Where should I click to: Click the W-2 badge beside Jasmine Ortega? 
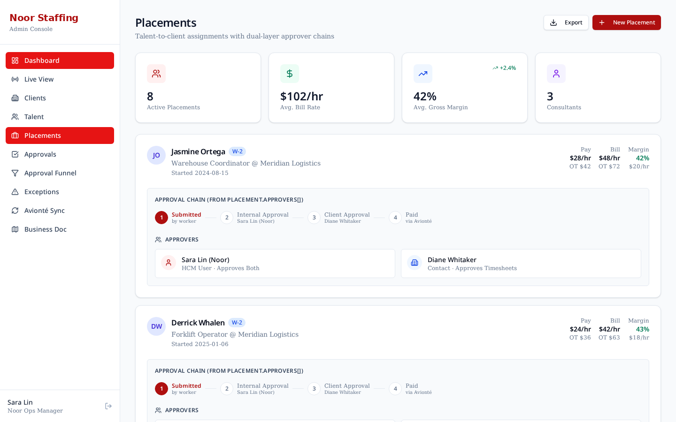coord(237,151)
